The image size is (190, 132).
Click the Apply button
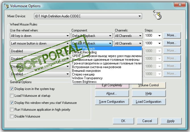click(x=171, y=121)
